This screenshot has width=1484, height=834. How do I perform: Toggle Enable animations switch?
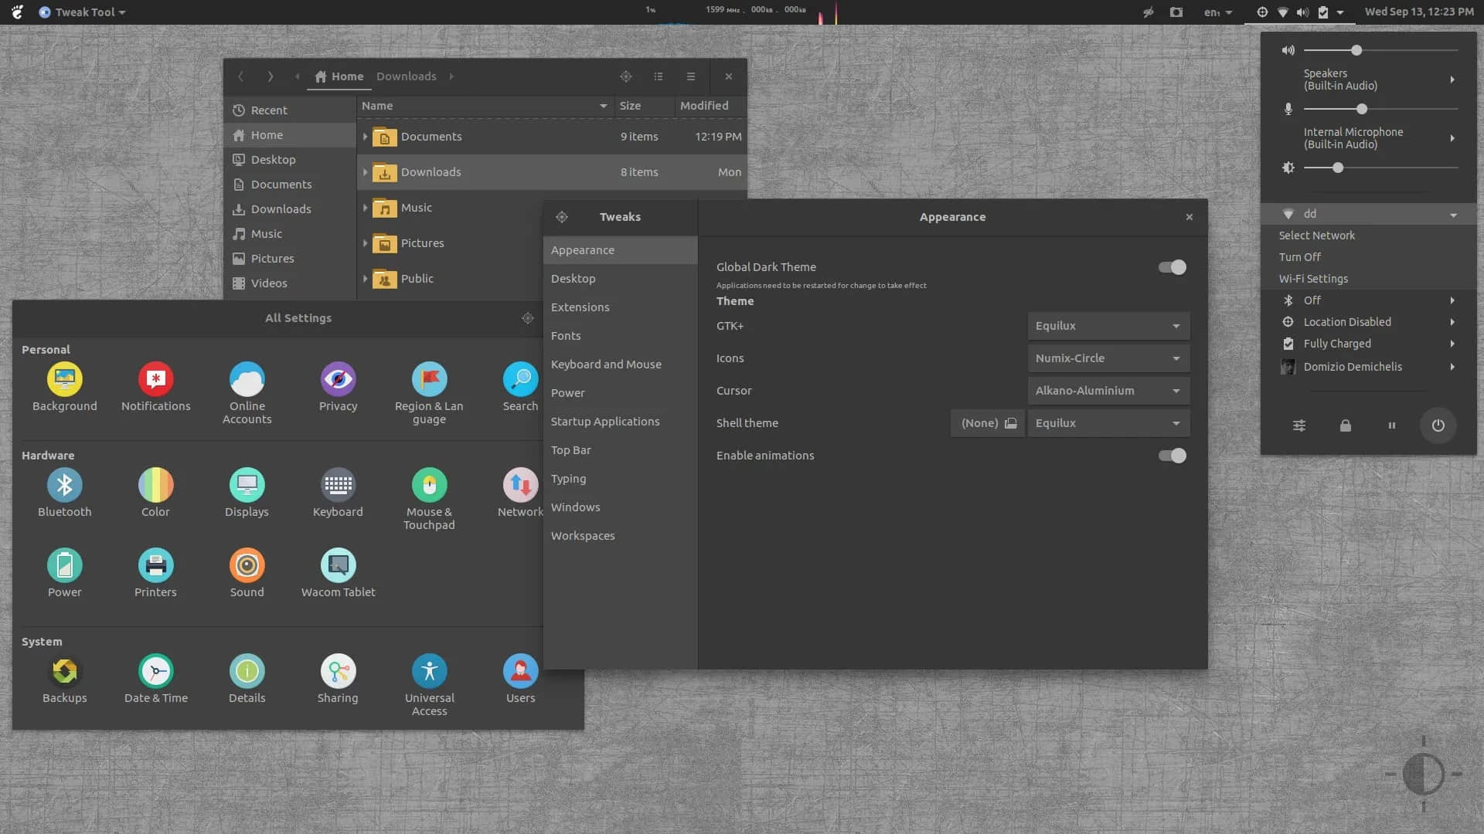(x=1171, y=455)
